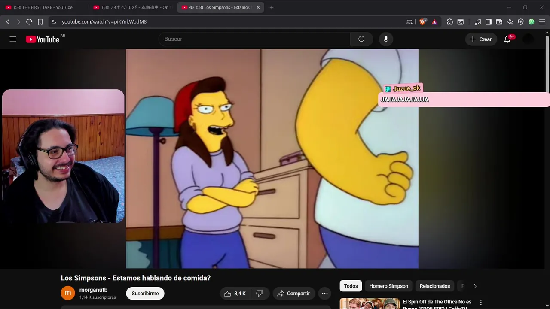Click the search magnifier button
The height and width of the screenshot is (309, 550).
[361, 39]
